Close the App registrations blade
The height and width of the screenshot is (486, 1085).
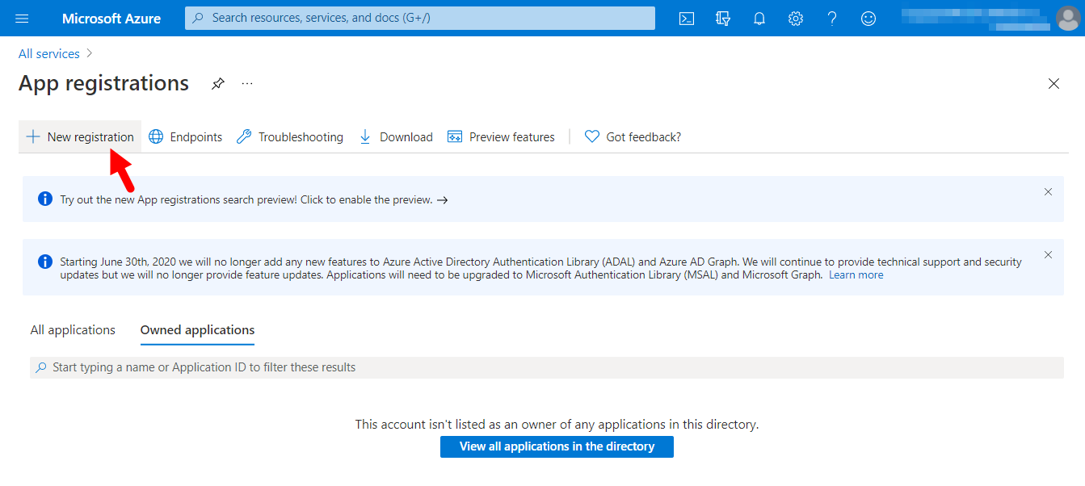click(x=1053, y=84)
